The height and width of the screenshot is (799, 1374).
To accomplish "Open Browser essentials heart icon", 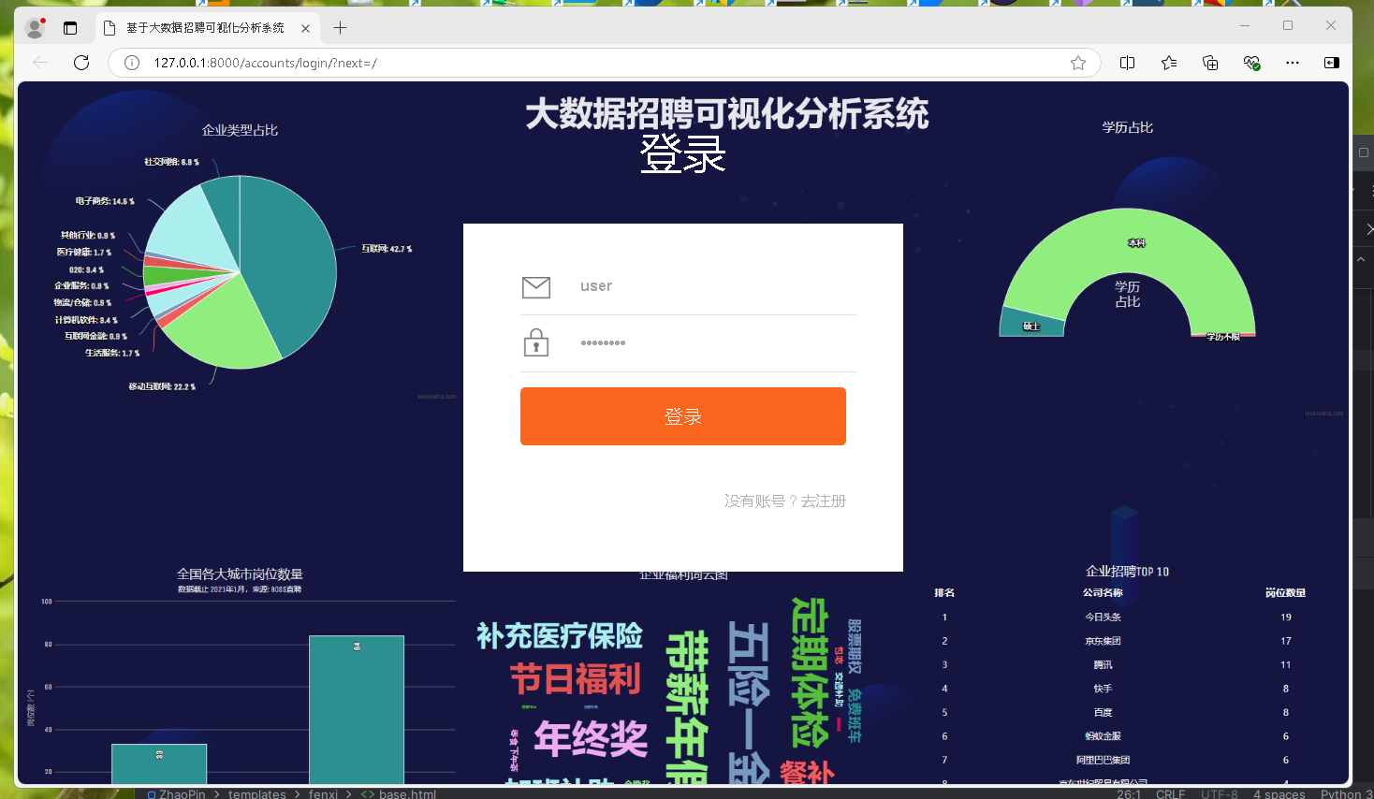I will [1251, 63].
